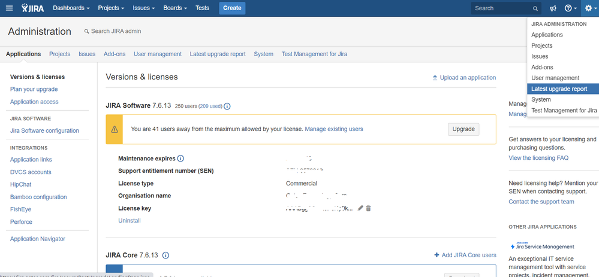Open View the licensing FAQ link
The image size is (599, 277).
point(538,158)
